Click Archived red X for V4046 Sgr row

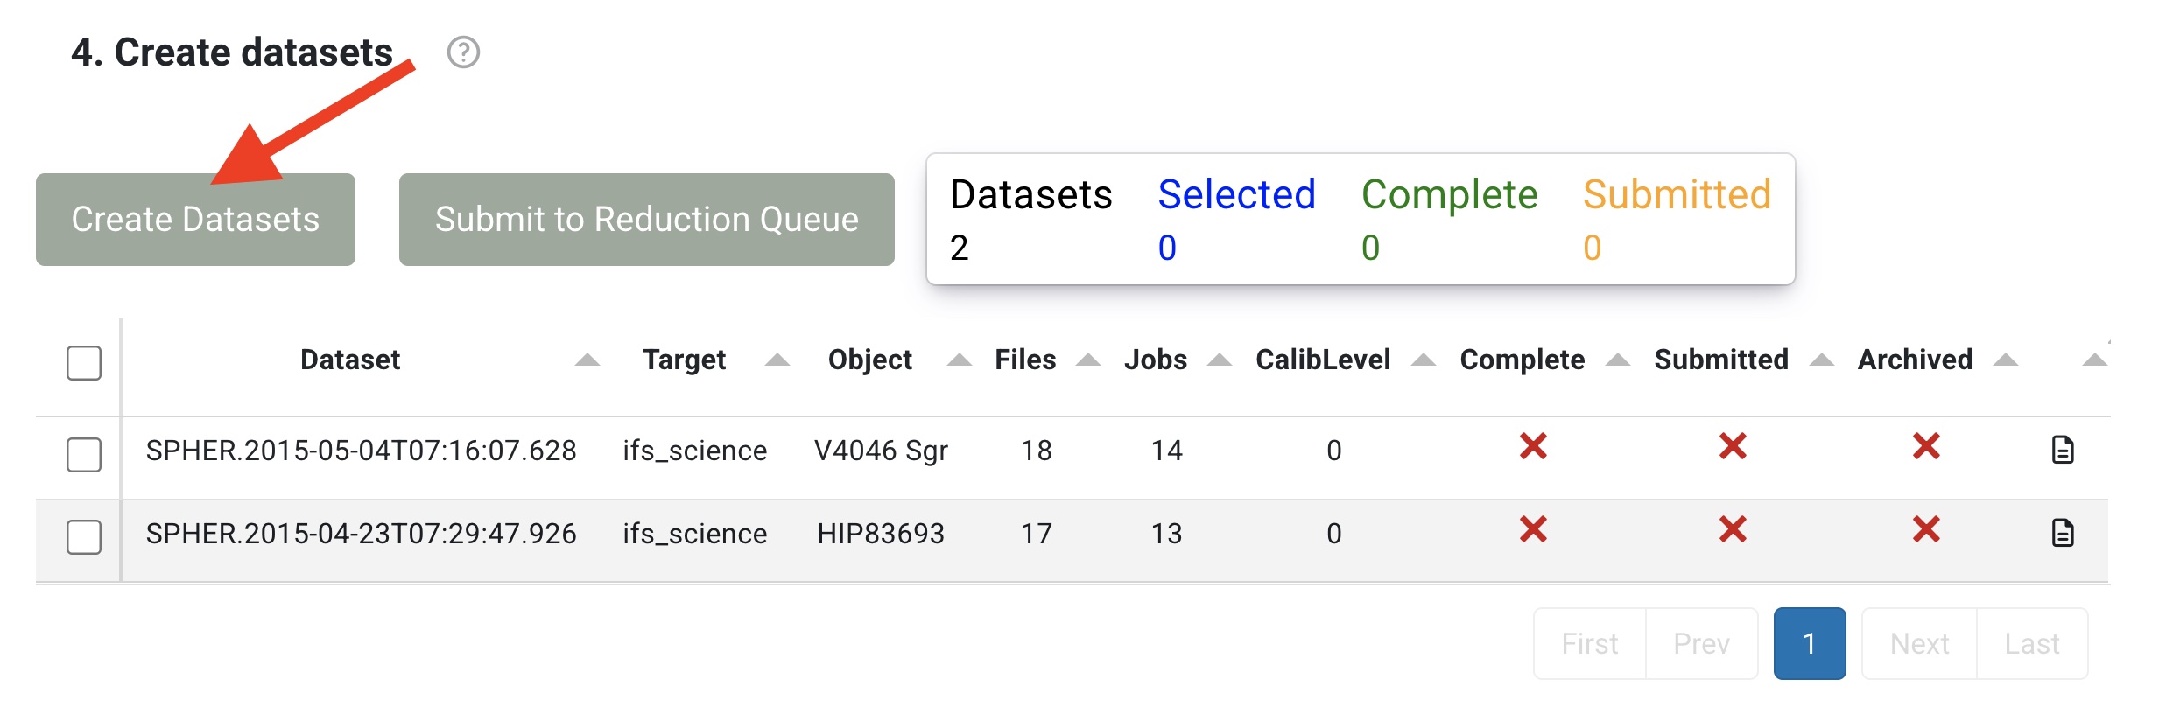[x=1926, y=446]
